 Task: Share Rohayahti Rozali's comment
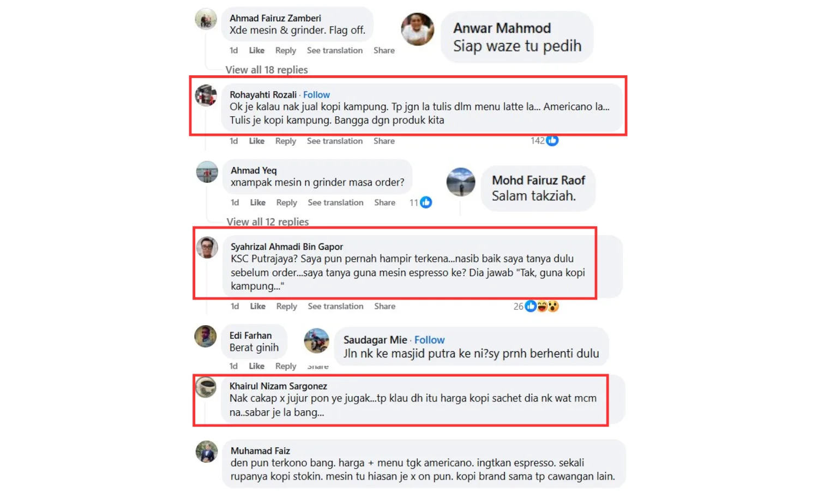coord(384,141)
